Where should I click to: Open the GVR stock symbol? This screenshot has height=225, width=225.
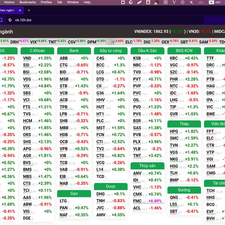[174, 114]
